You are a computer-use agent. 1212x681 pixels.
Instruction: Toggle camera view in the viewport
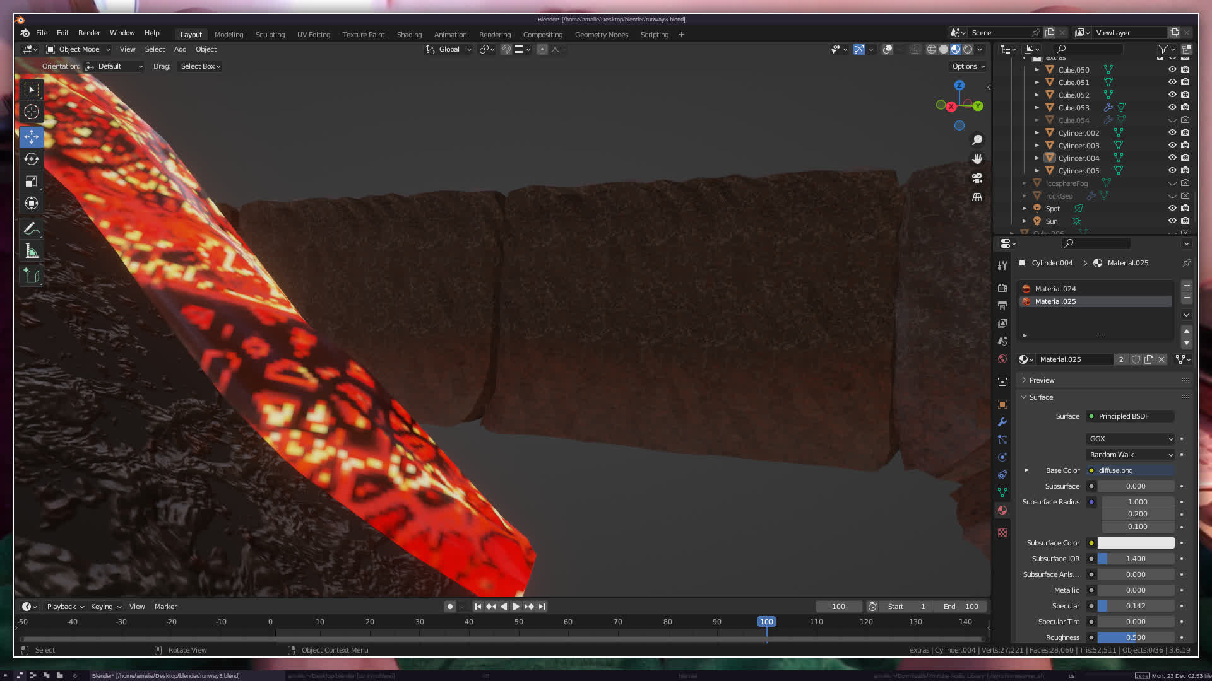[977, 178]
